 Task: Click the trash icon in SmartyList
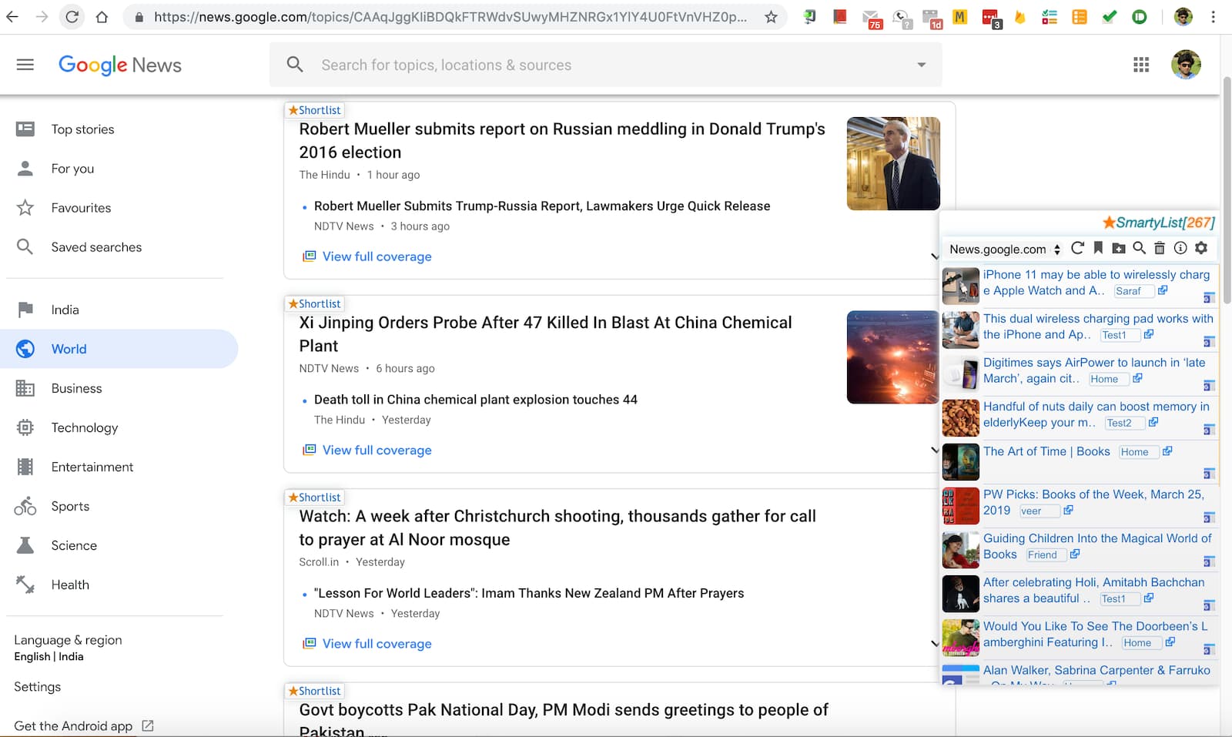pyautogui.click(x=1160, y=248)
